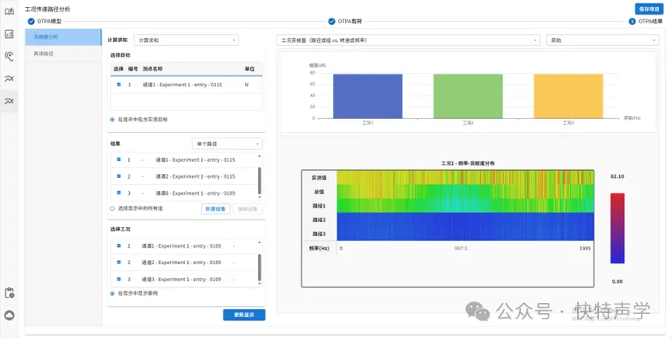The image size is (672, 338).
Task: Click down arrow of condition list scrollbar
Action: (259, 283)
